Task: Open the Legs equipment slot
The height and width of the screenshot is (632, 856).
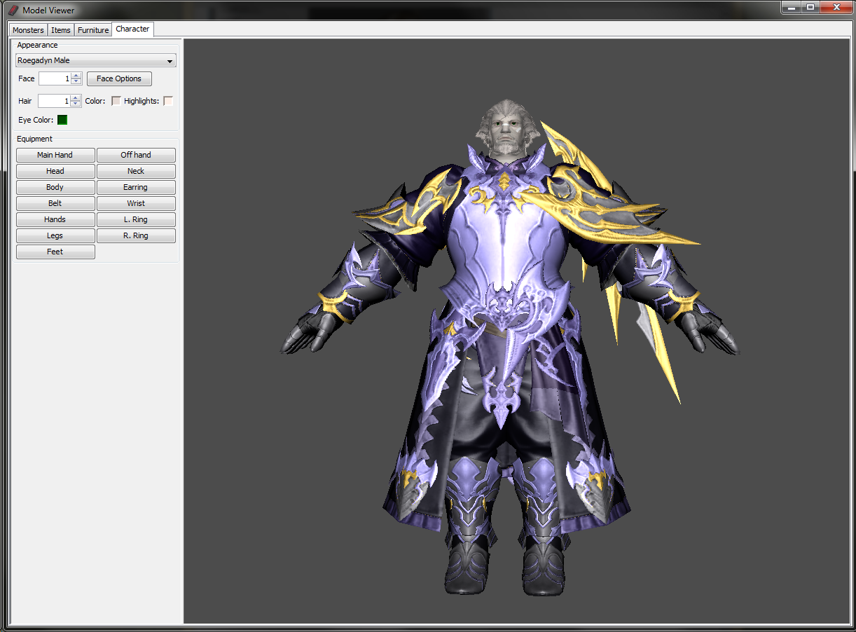Action: coord(55,235)
